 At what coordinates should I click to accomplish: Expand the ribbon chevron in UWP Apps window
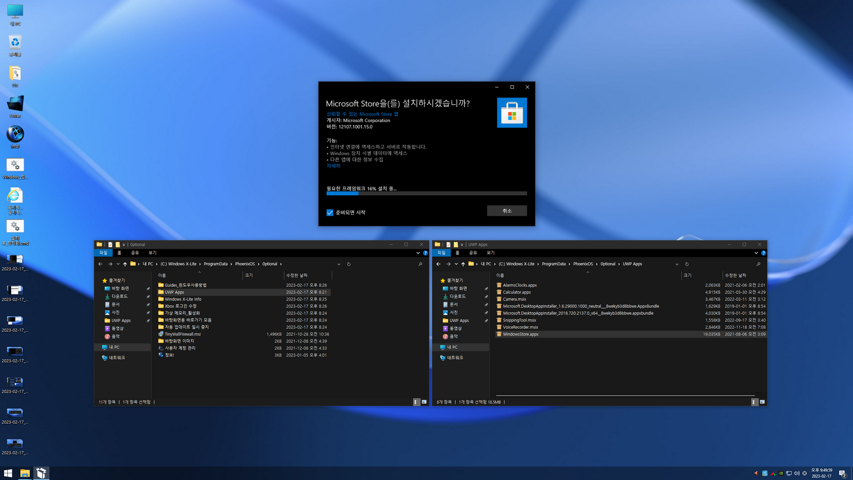point(756,253)
